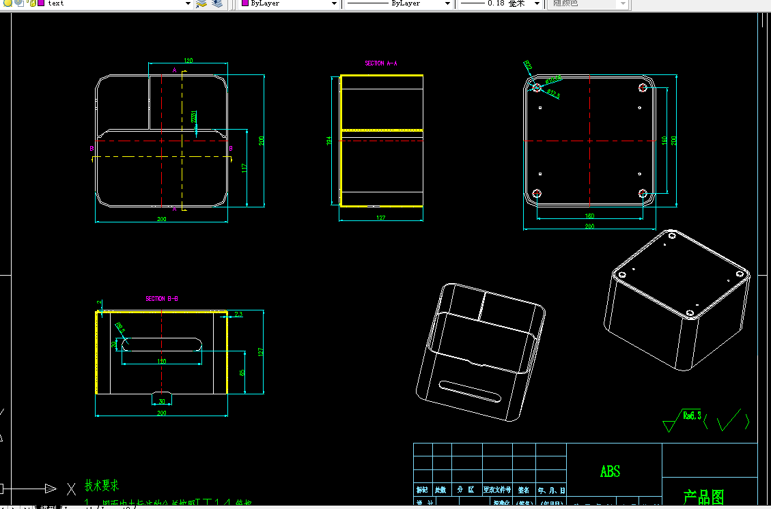The width and height of the screenshot is (771, 509).
Task: Click the make object's layer current icon
Action: [201, 3]
